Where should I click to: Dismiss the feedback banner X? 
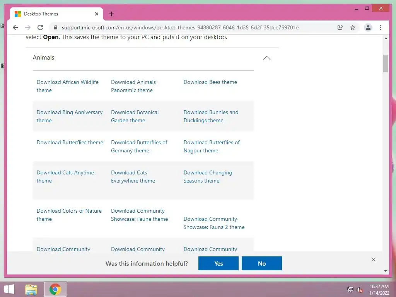click(374, 259)
